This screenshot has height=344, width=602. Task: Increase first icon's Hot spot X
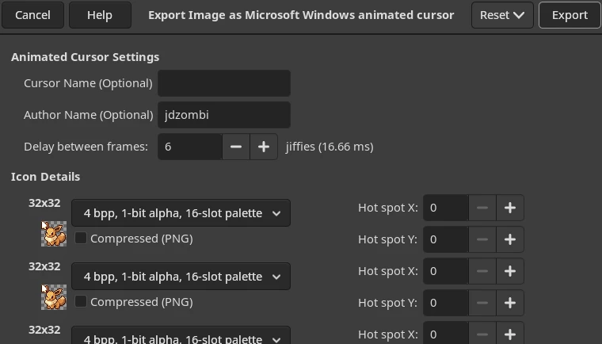click(x=510, y=208)
